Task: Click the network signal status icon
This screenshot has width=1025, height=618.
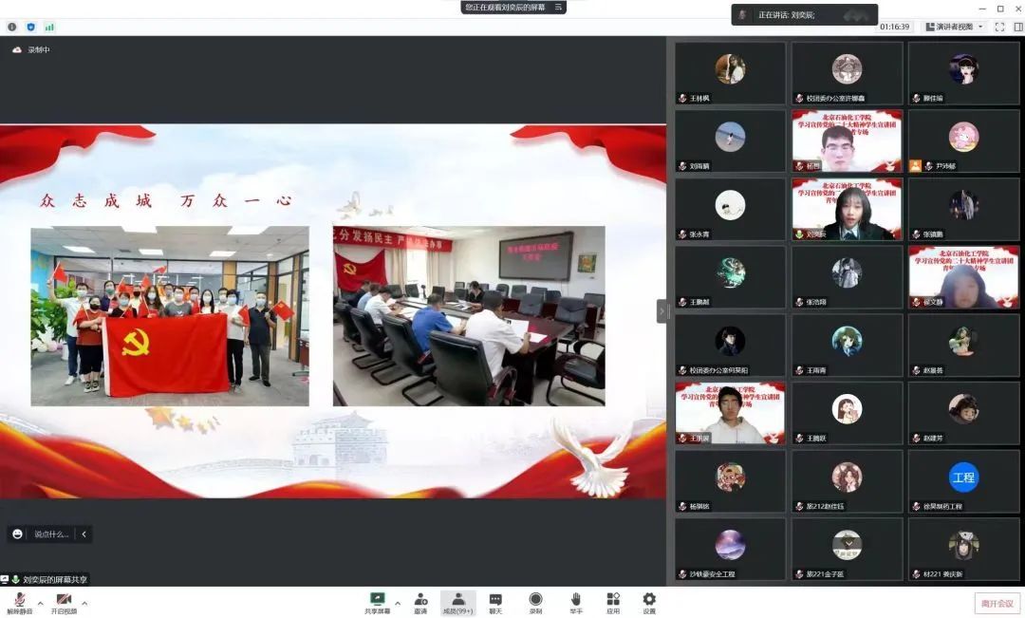Action: click(x=49, y=27)
